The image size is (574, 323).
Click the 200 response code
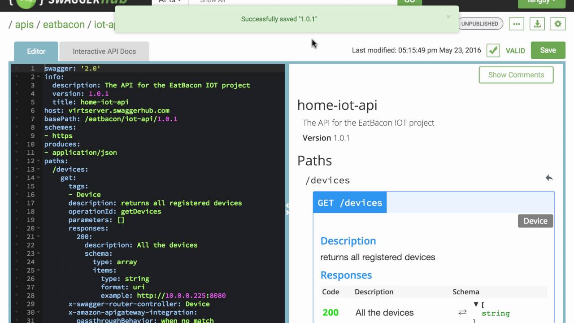(330, 313)
